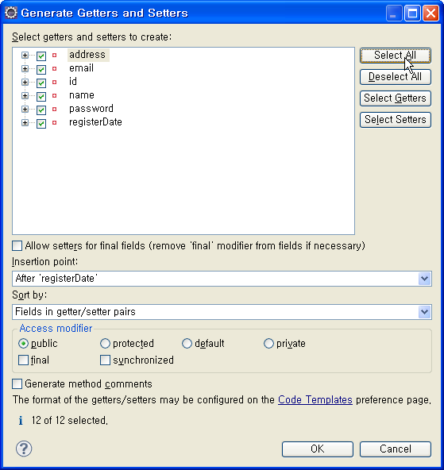This screenshot has width=444, height=470.
Task: Expand the email tree node
Action: click(25, 68)
